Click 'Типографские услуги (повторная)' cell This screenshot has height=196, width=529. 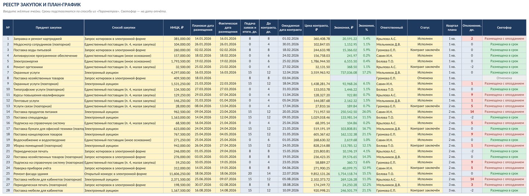click(48, 89)
